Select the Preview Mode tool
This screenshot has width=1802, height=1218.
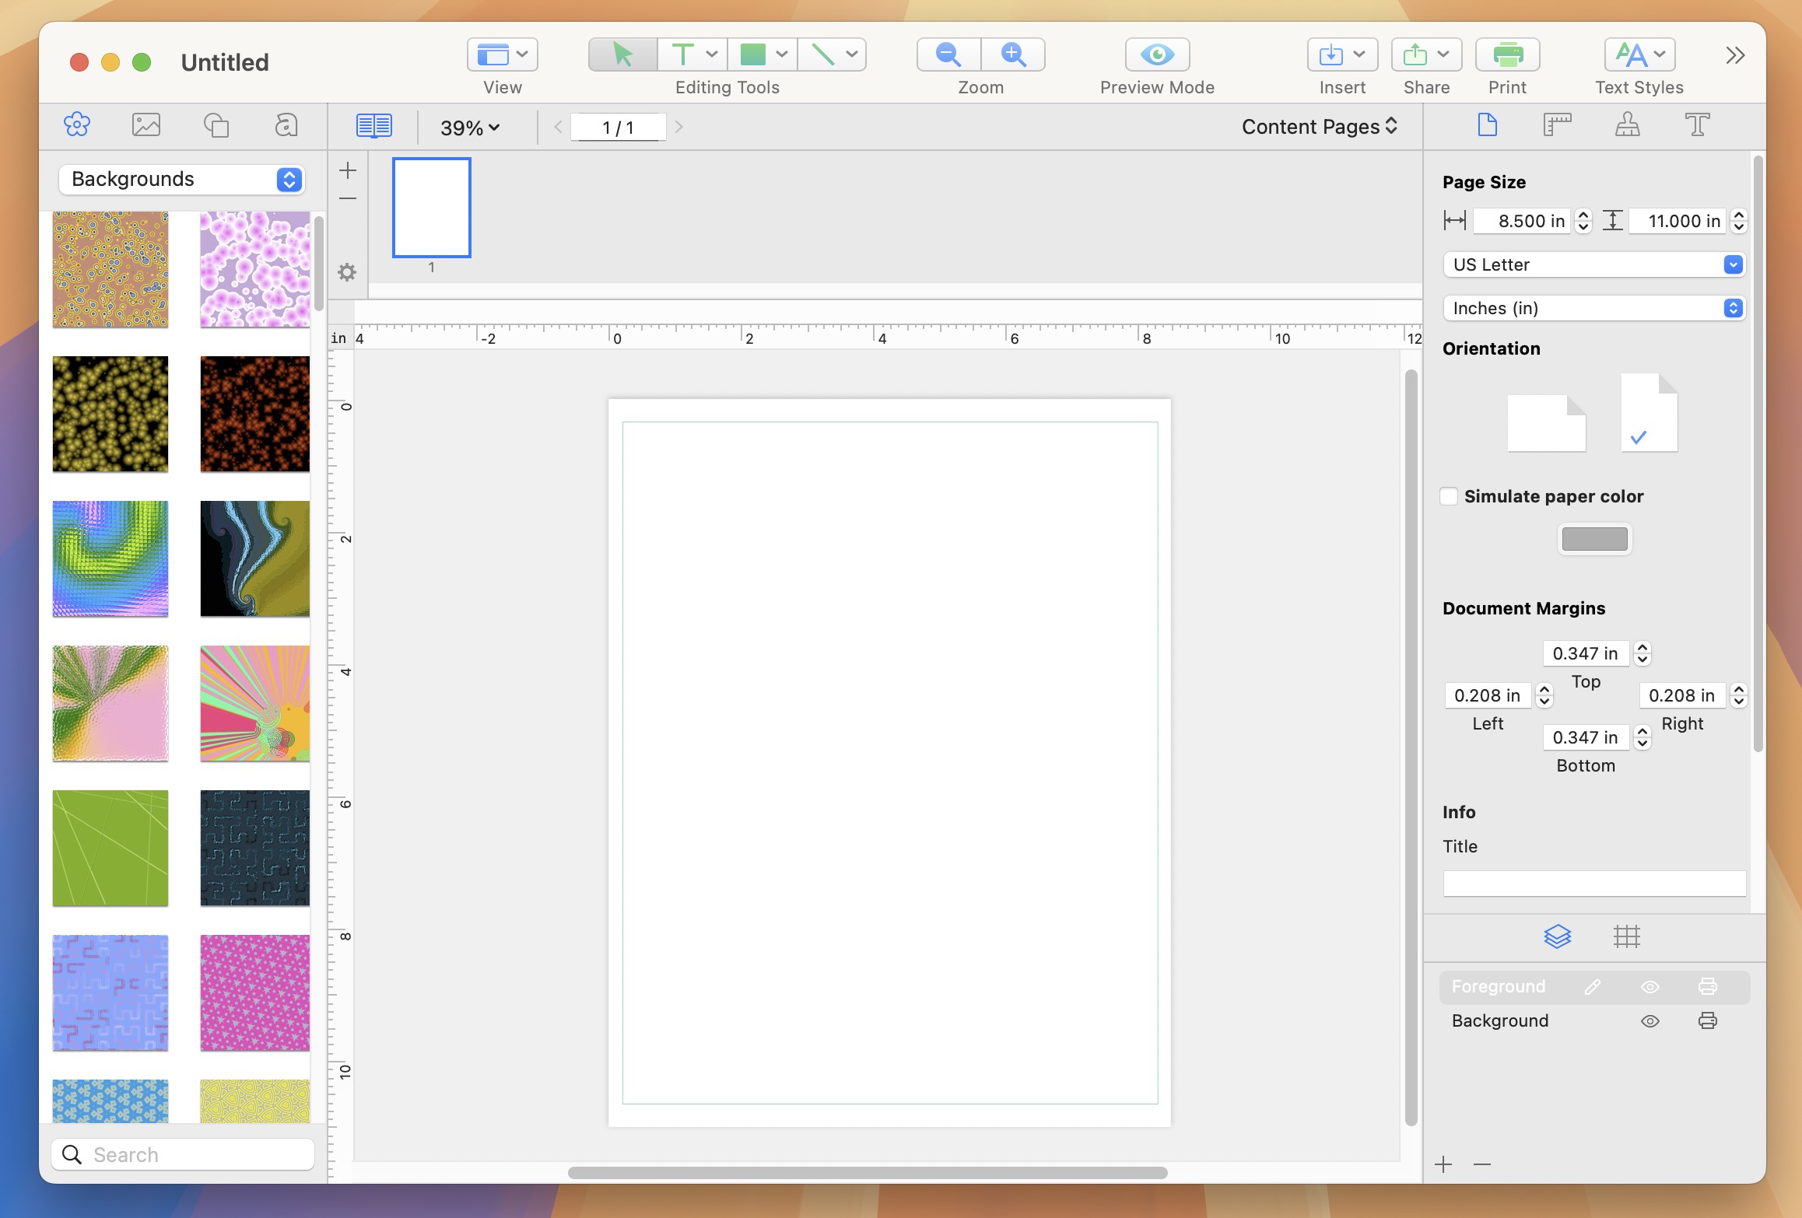[x=1156, y=53]
